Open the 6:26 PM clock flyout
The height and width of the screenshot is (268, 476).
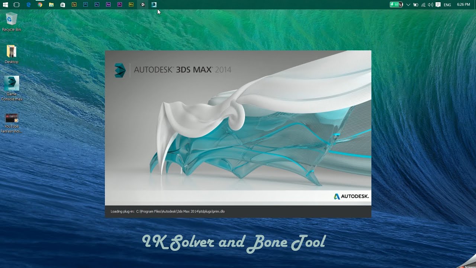463,5
